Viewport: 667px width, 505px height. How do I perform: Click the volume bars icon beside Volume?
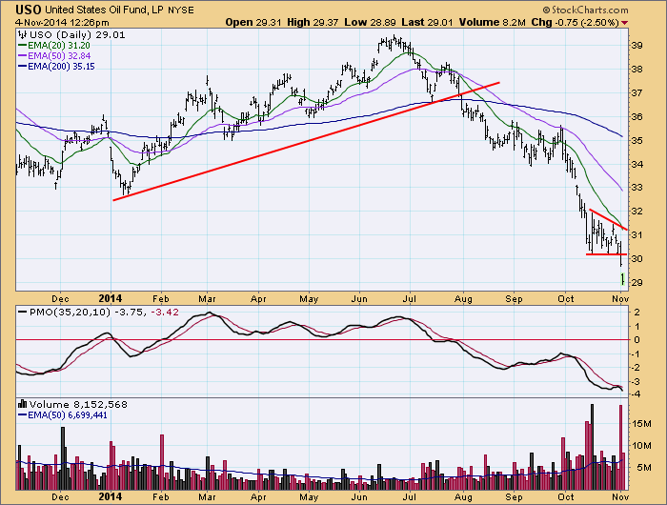(x=23, y=404)
